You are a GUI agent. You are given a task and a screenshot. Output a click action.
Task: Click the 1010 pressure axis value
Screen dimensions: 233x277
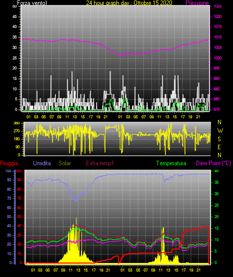click(x=217, y=37)
